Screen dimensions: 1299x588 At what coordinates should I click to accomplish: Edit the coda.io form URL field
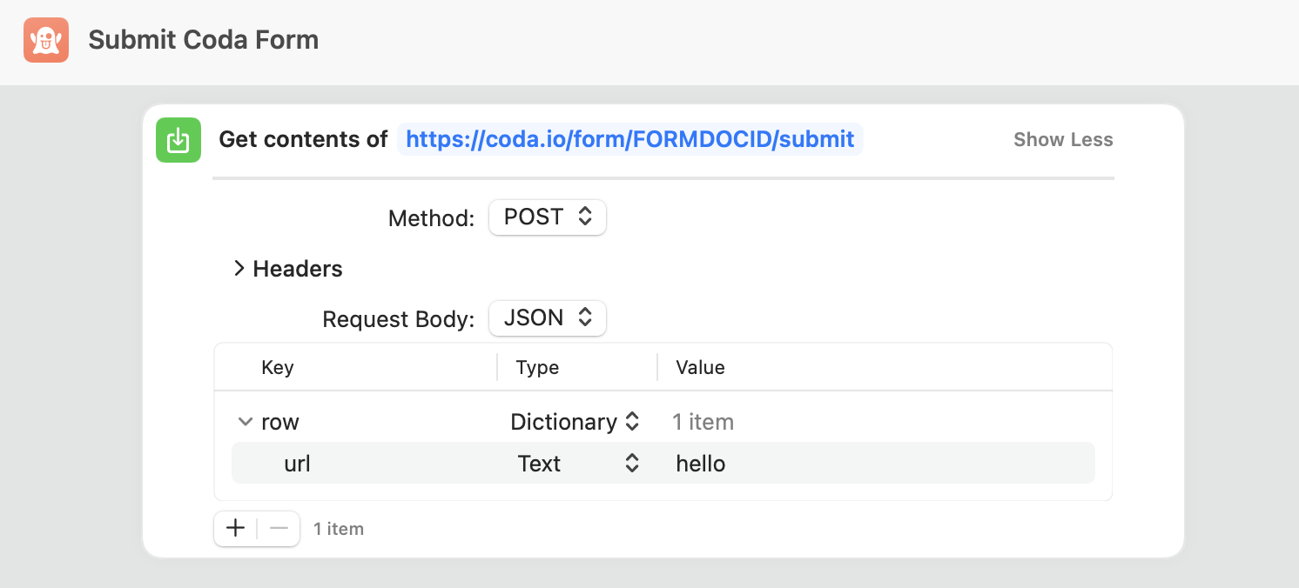coord(629,139)
